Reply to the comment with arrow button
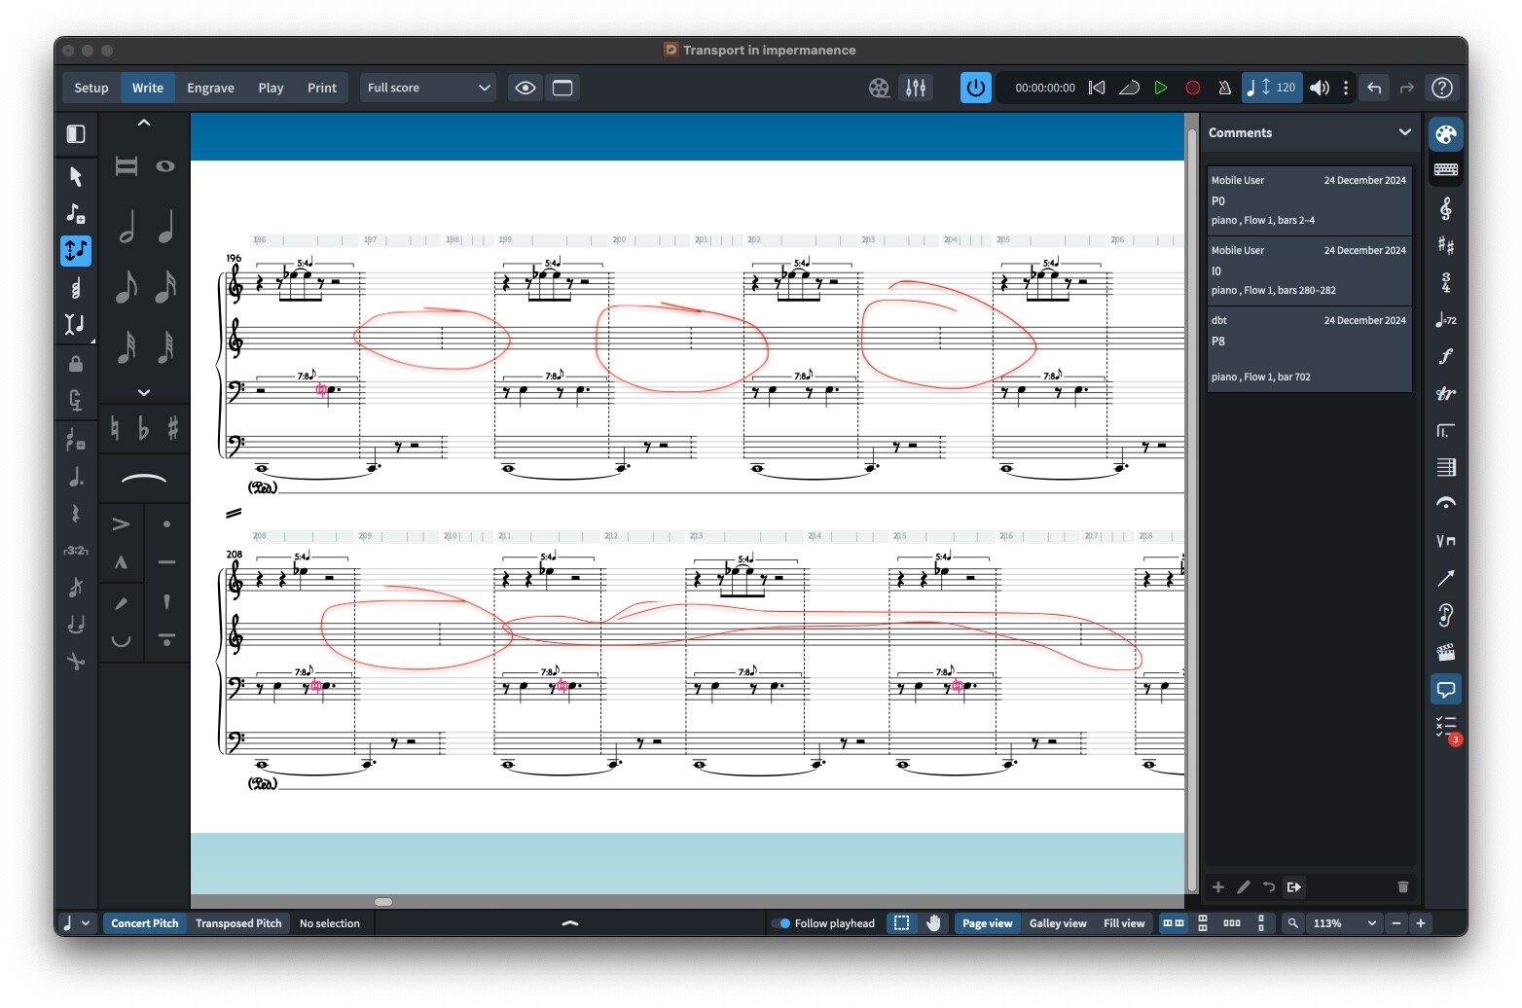 coord(1268,887)
